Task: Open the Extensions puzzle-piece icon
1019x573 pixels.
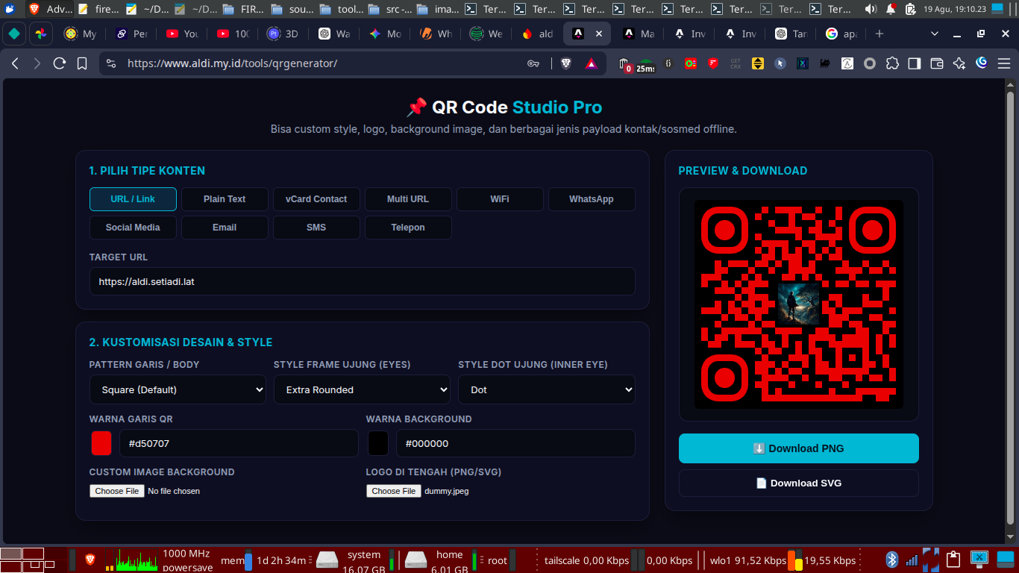Action: pyautogui.click(x=892, y=63)
